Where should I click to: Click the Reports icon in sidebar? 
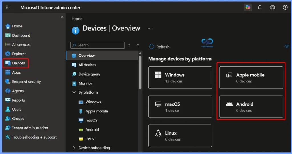pyautogui.click(x=8, y=100)
